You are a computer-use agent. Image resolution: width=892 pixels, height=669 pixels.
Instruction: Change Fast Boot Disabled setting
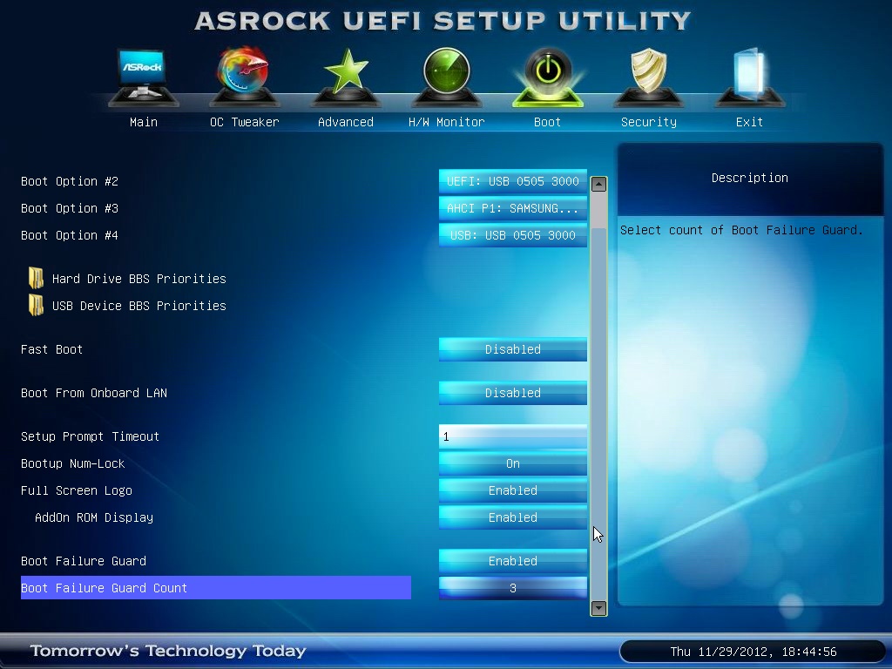[x=513, y=349]
